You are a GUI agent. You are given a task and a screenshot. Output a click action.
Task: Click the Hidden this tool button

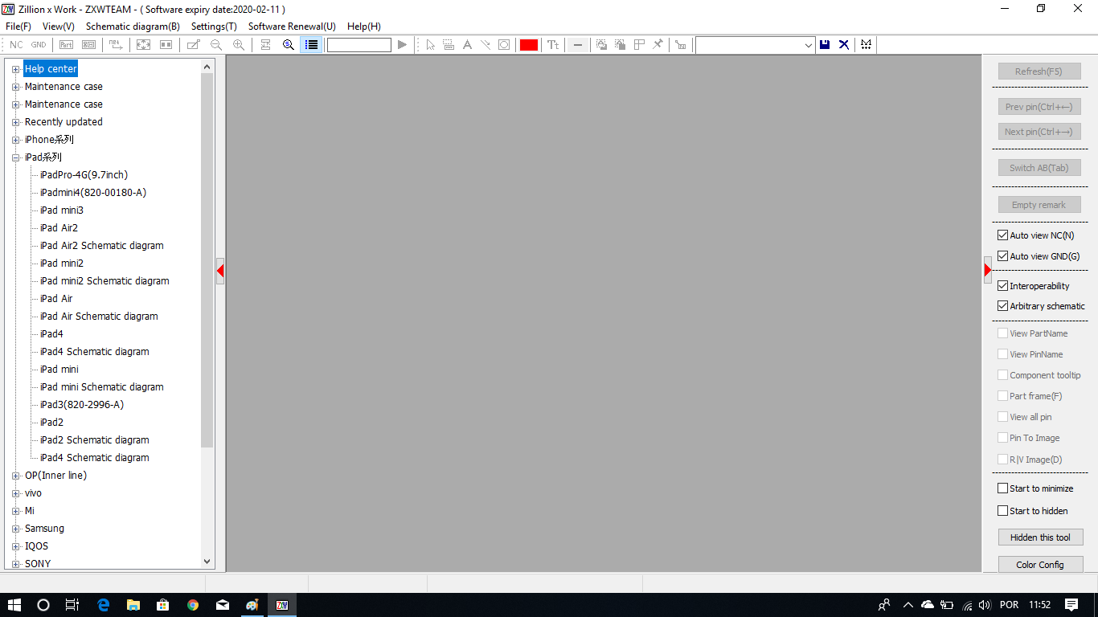[x=1040, y=537]
